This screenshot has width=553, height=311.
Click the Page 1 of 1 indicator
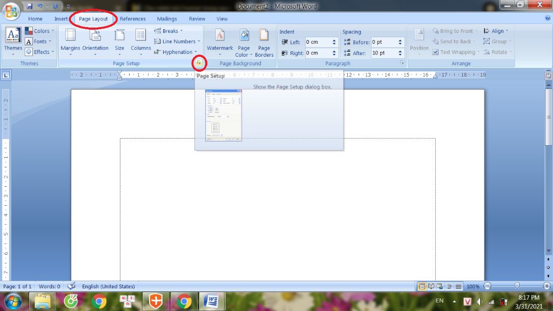pos(17,286)
